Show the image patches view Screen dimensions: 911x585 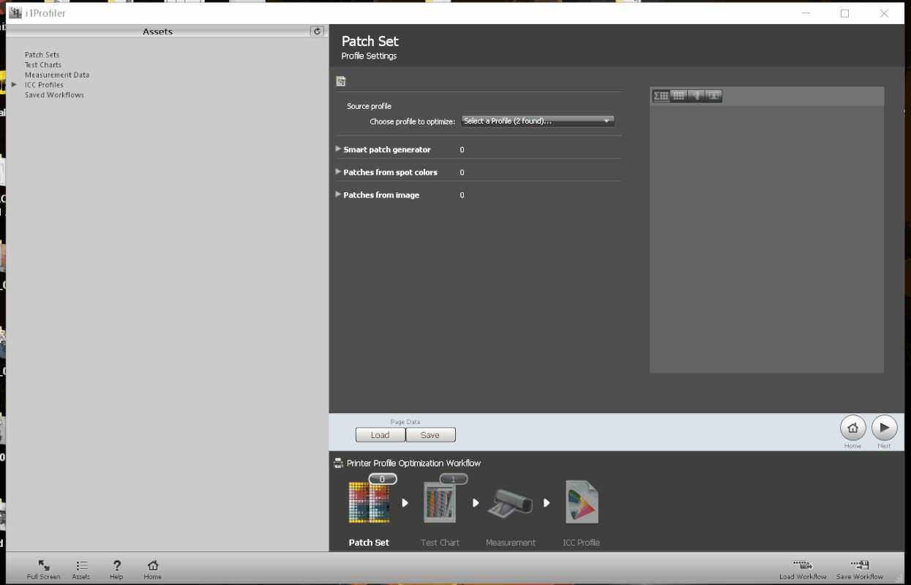713,96
